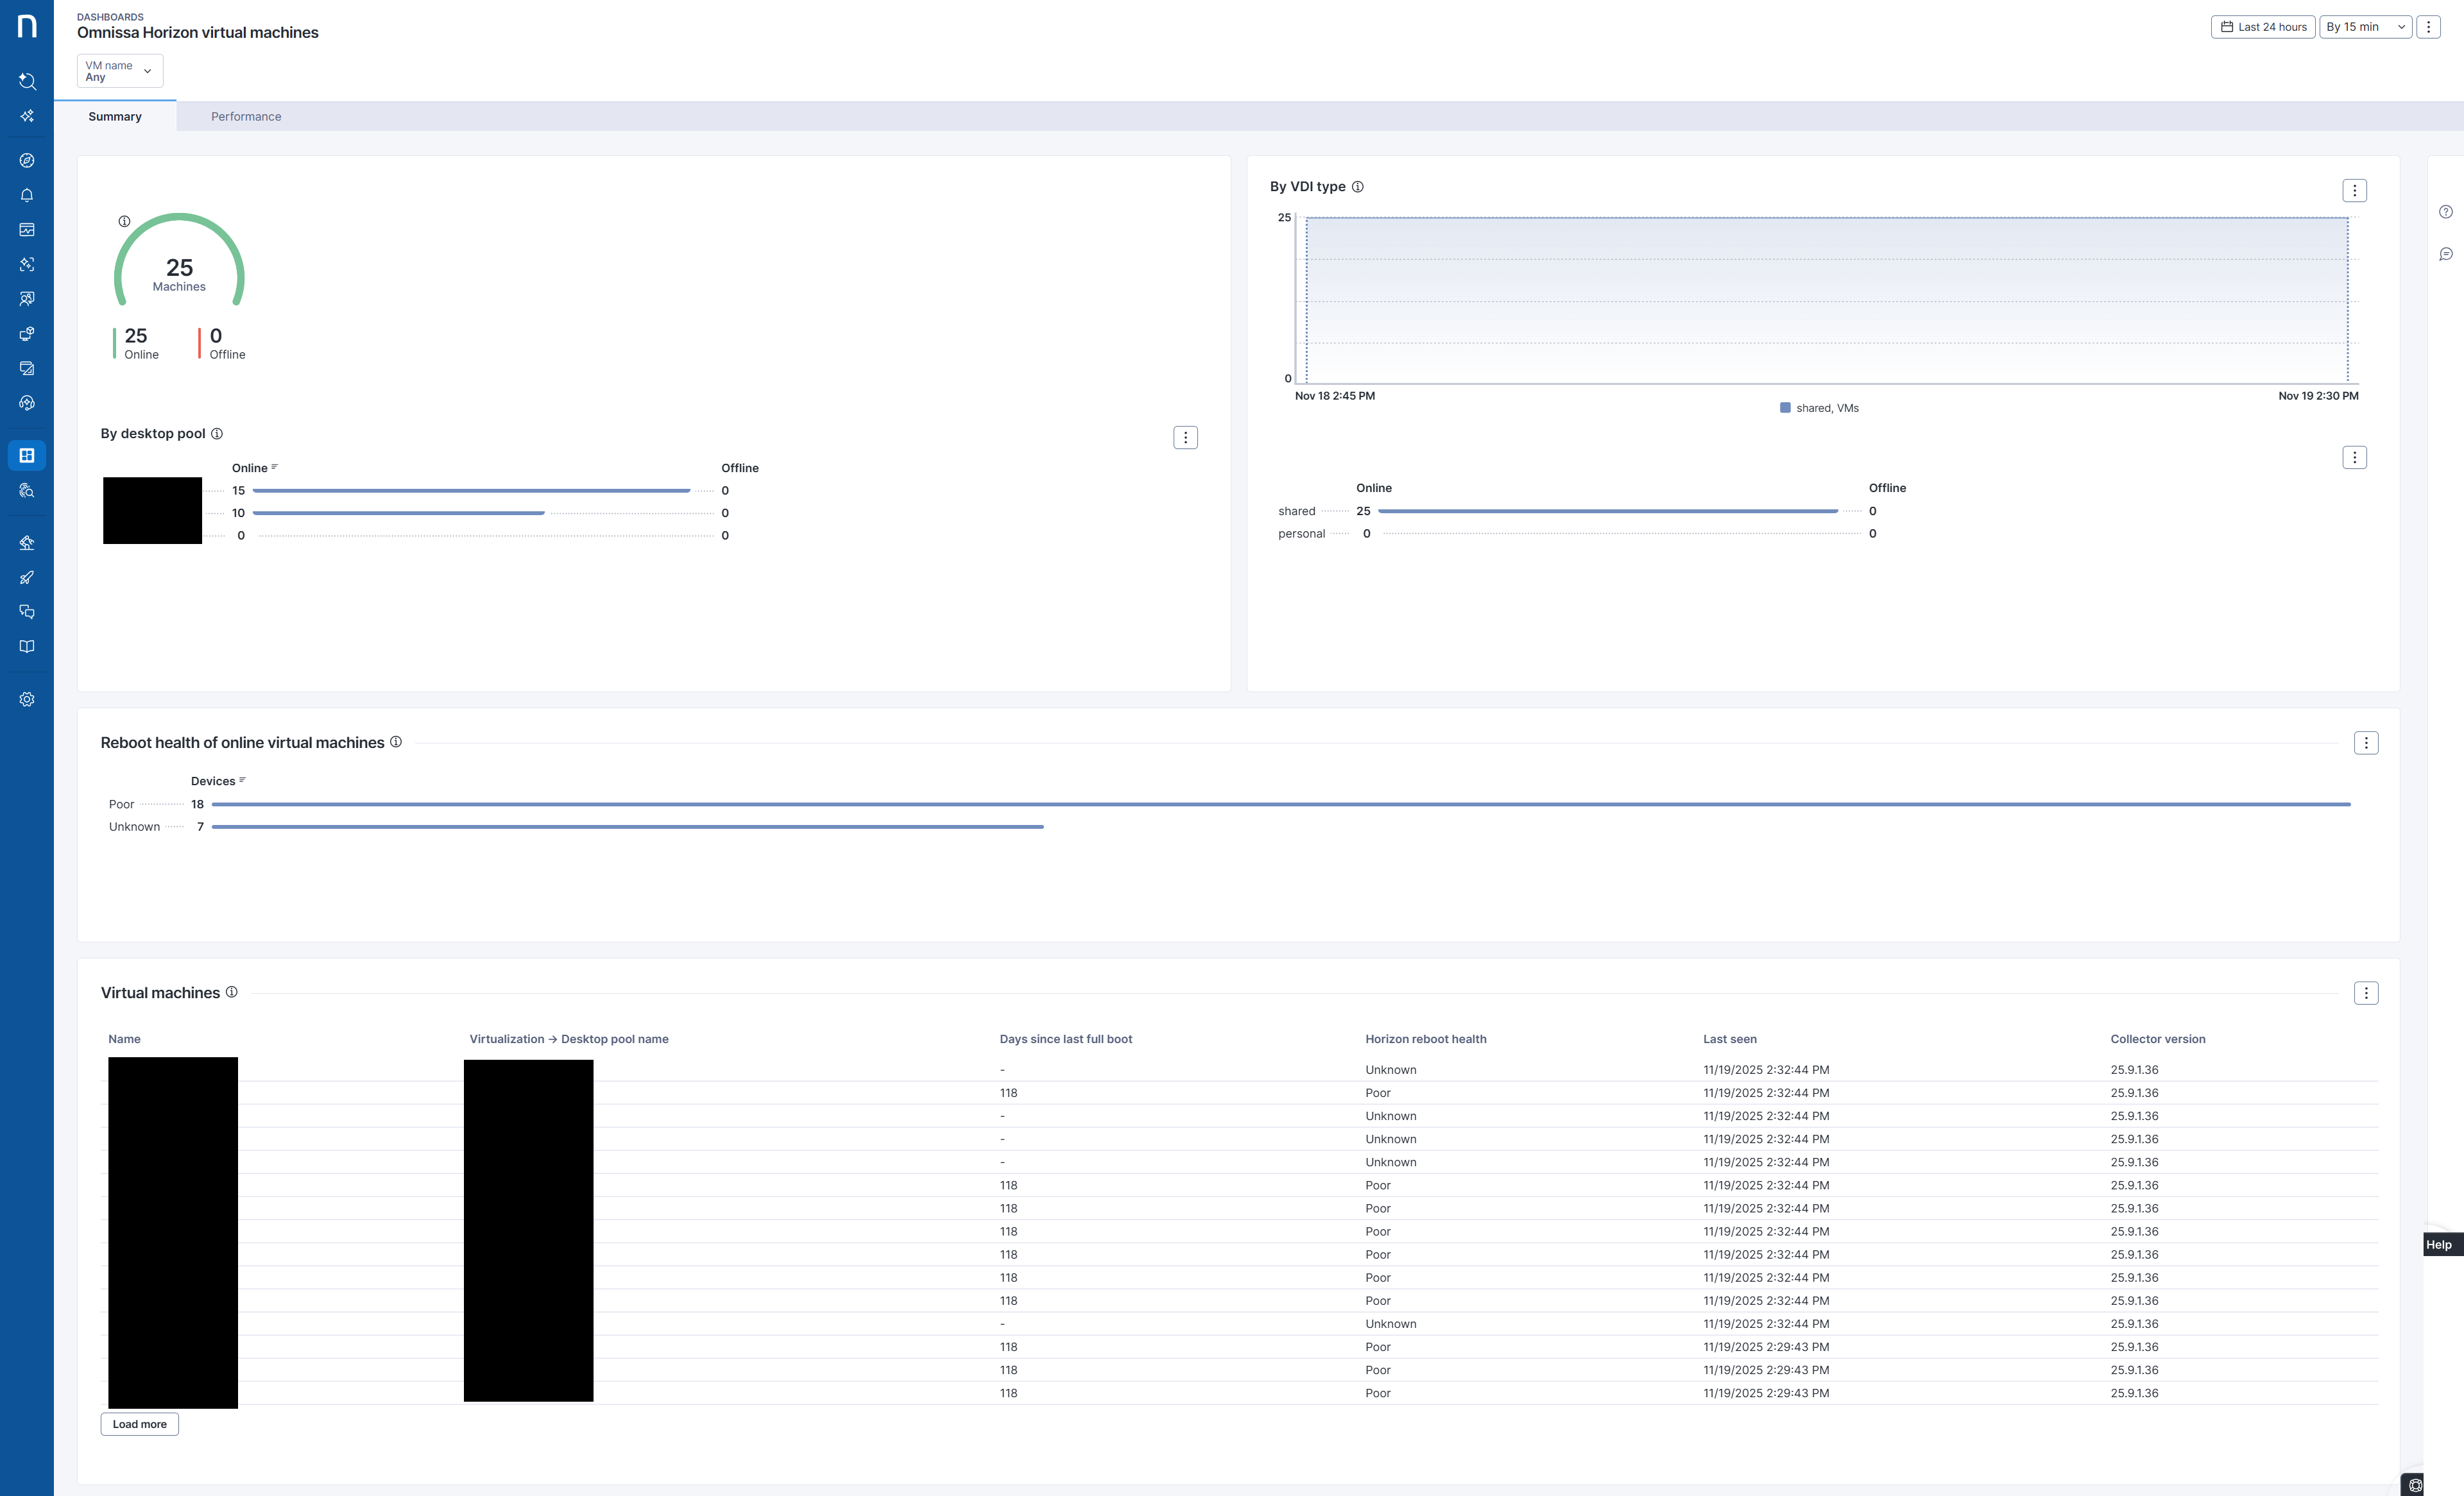Open the chat comment icon at right edge
Screen dimensions: 2464x1496
(2445, 254)
